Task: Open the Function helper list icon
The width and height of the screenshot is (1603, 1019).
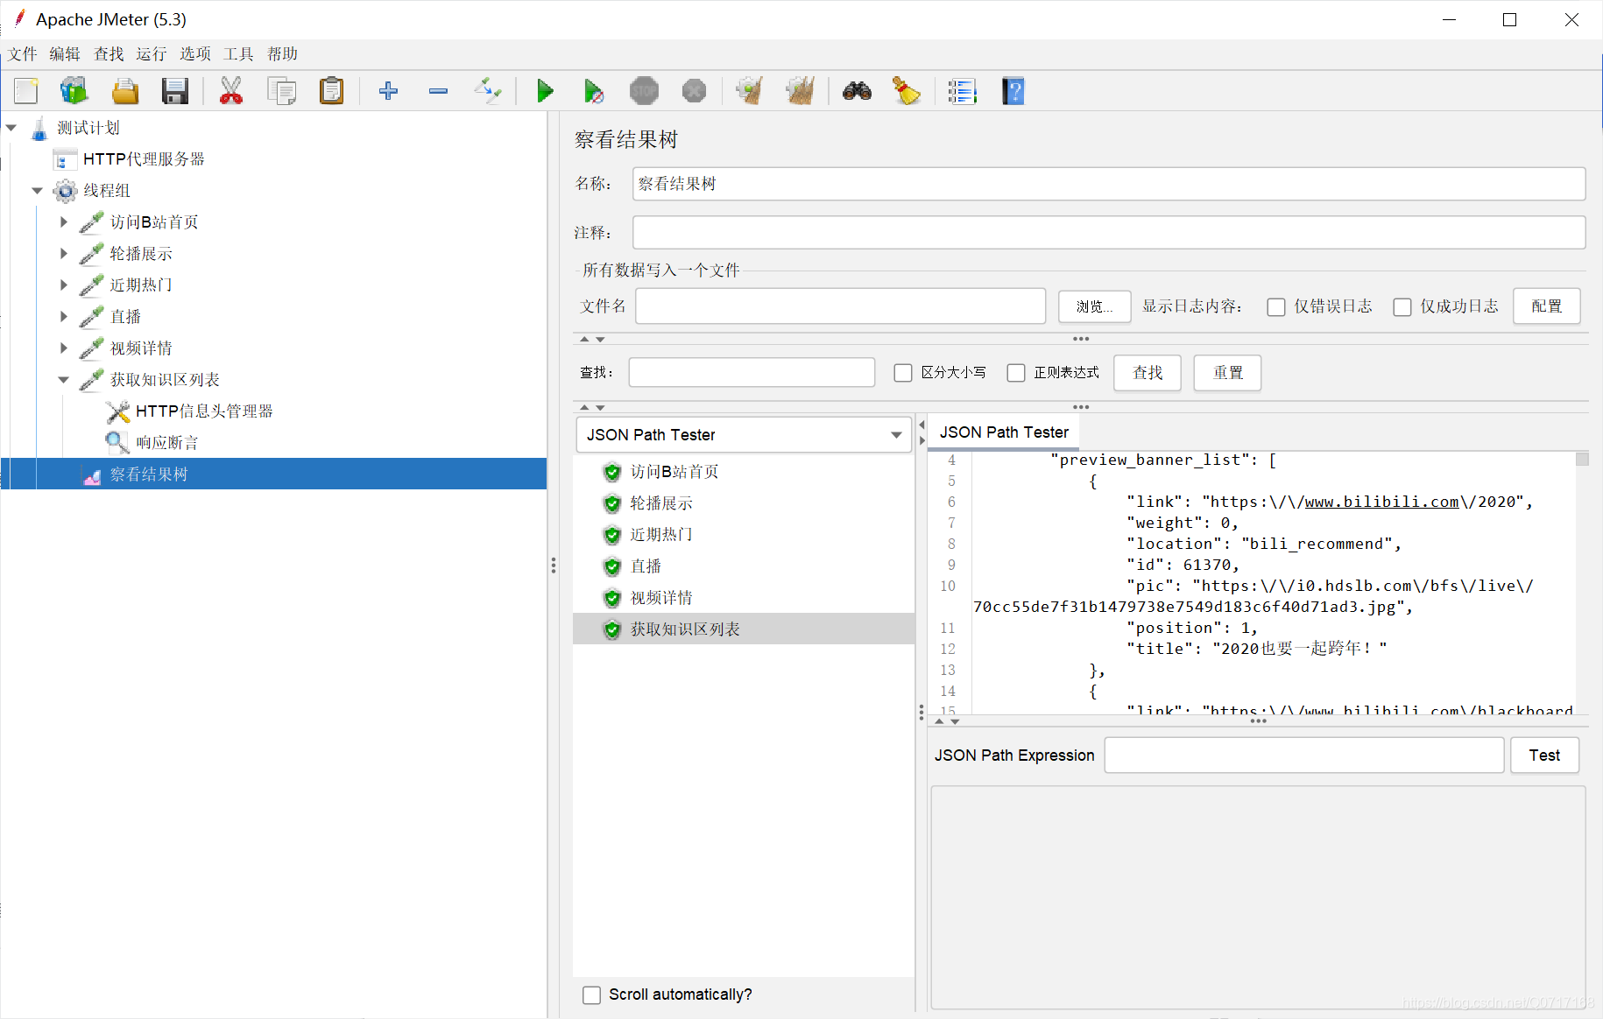Action: pyautogui.click(x=962, y=91)
